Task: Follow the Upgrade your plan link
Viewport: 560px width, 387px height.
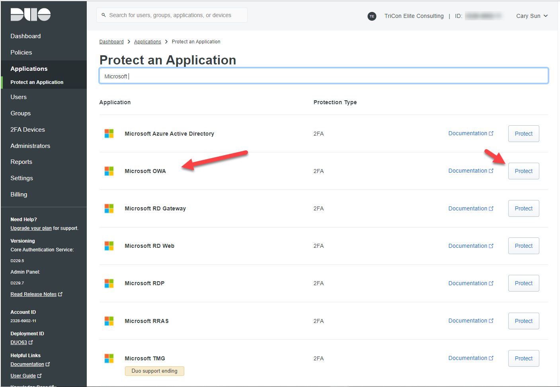Action: pyautogui.click(x=31, y=228)
